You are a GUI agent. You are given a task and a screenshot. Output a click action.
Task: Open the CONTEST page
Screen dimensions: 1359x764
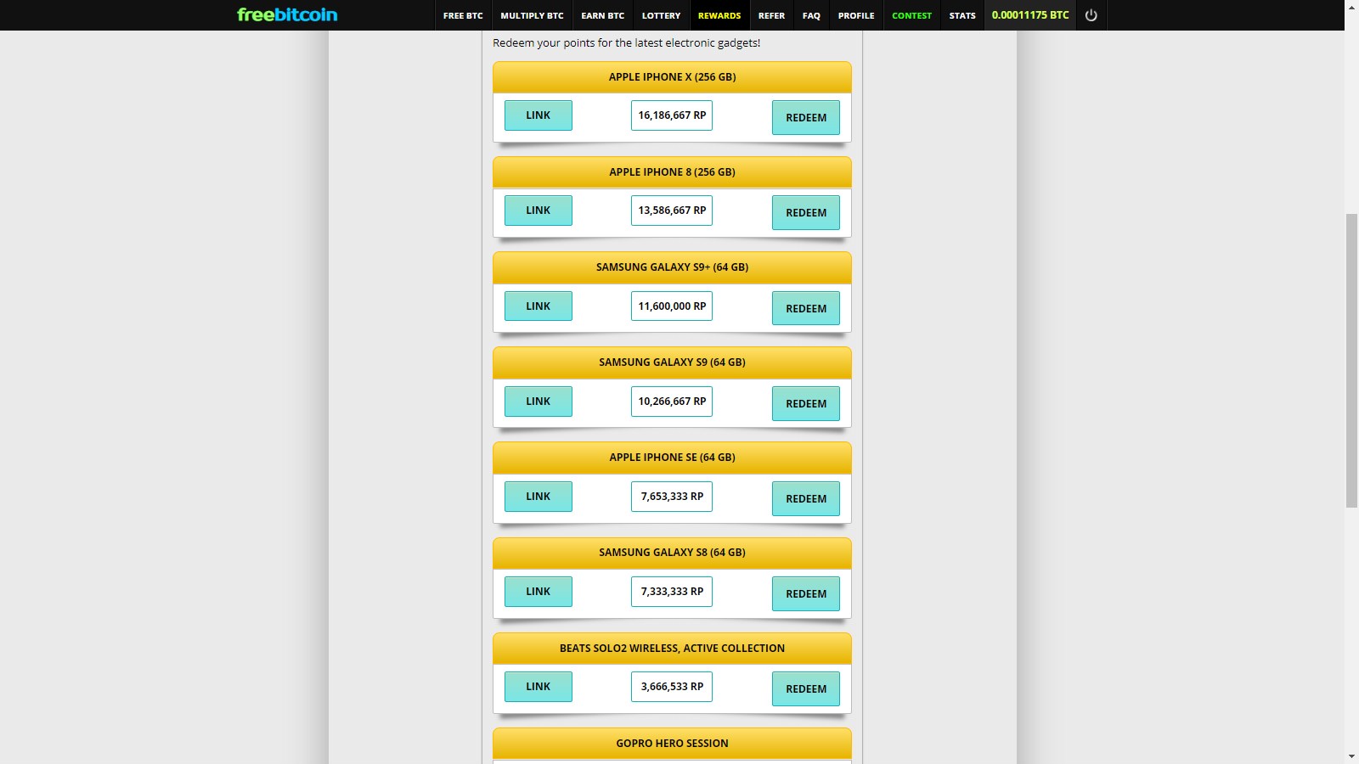(x=911, y=15)
